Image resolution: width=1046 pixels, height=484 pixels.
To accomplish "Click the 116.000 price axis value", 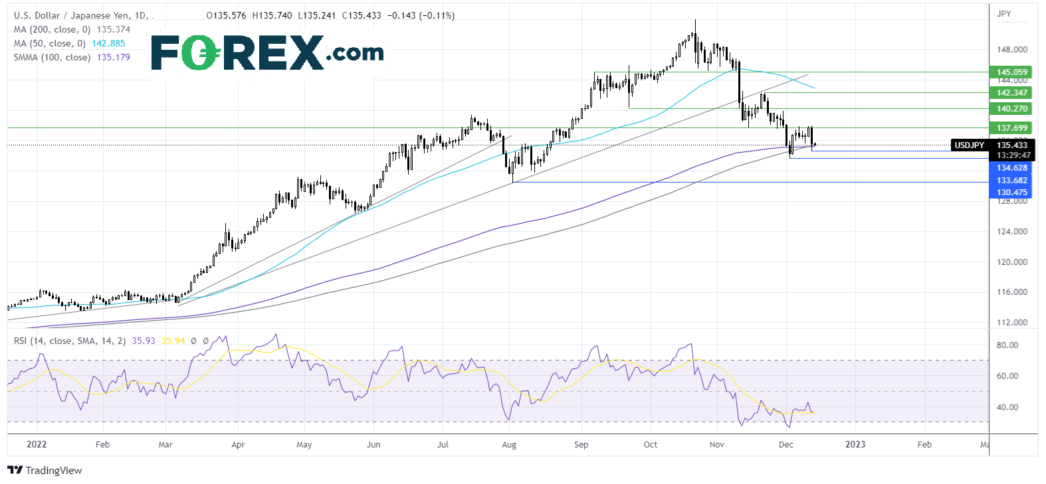I will click(x=1011, y=291).
